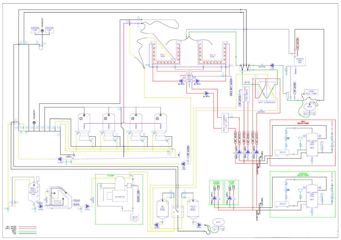Click the FUTURE ACID dosing box title
Image resolution: width=341 pixels, height=240 pixels.
click(231, 183)
